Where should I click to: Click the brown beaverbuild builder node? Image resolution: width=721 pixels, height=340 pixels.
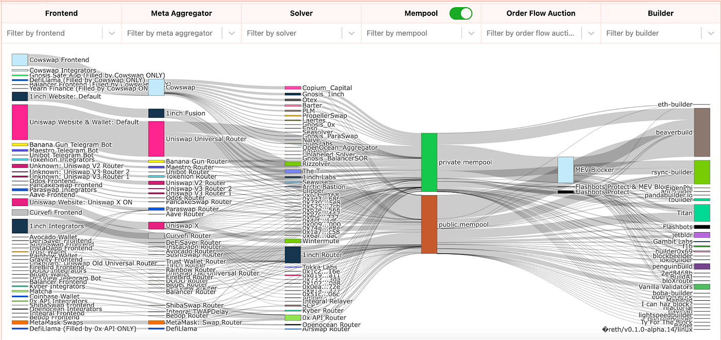(702, 132)
